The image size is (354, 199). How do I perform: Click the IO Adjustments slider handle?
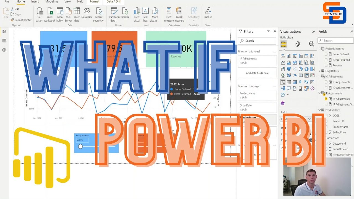pyautogui.click(x=80, y=146)
